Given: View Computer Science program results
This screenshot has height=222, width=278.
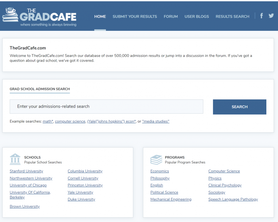Looking at the screenshot, I should (x=224, y=171).
